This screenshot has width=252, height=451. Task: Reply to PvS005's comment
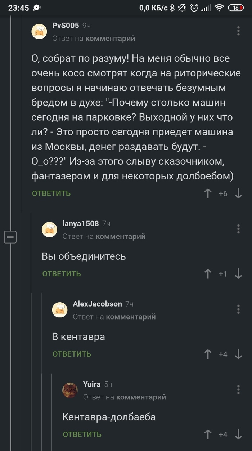pos(51,193)
